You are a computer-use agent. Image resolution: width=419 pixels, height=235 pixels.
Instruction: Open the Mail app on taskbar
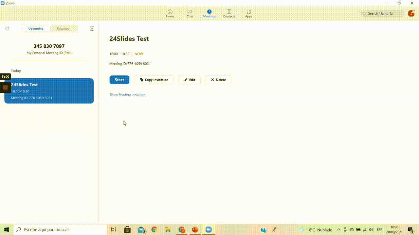[x=141, y=229]
